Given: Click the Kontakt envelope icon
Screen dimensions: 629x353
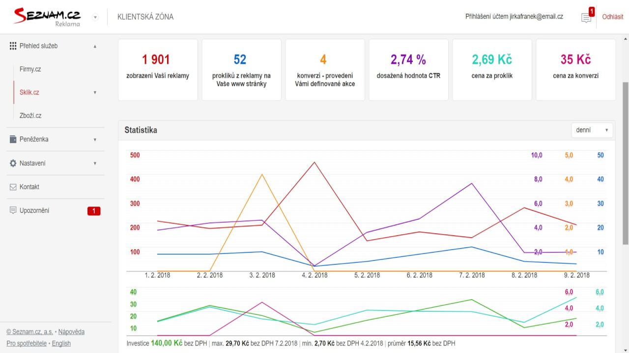Looking at the screenshot, I should click(x=13, y=187).
